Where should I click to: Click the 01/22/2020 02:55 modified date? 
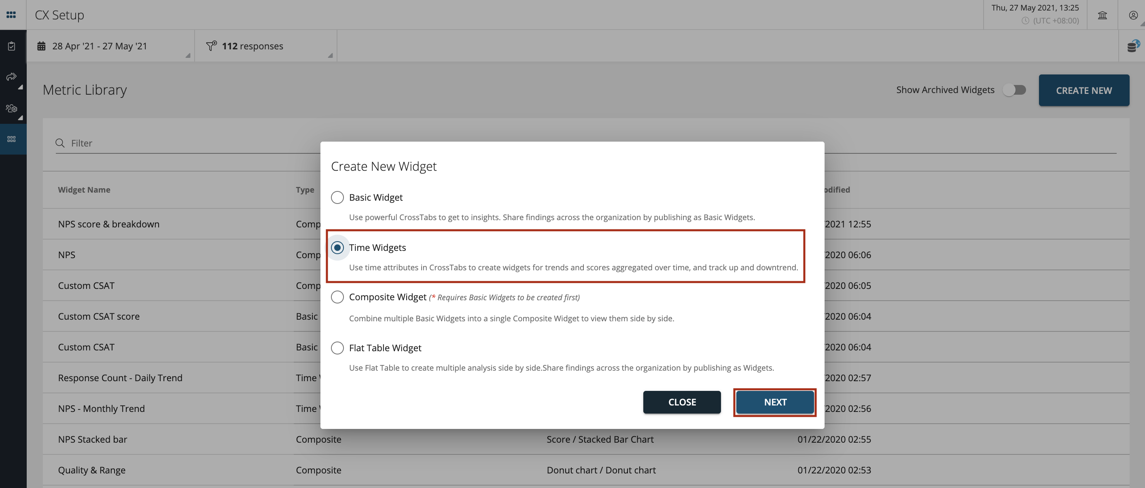pos(834,439)
